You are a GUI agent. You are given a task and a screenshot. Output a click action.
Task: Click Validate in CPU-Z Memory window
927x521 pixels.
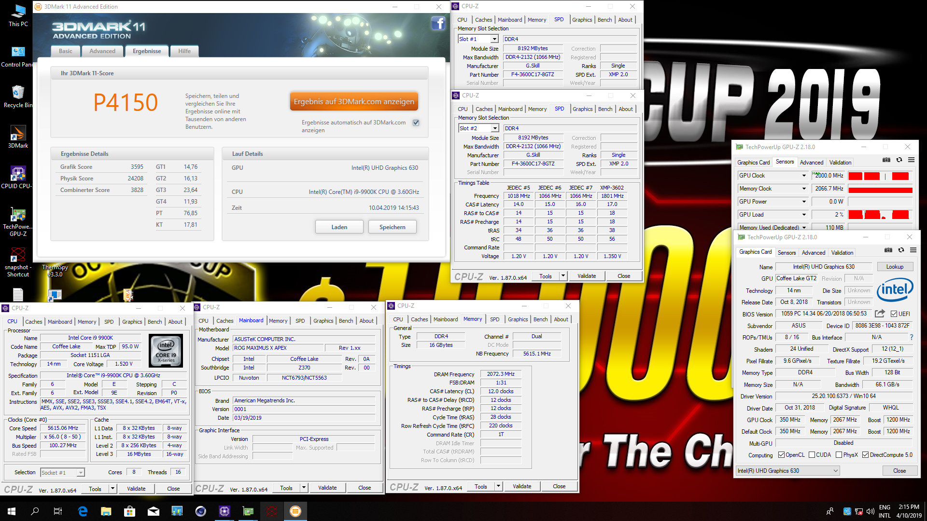point(522,486)
